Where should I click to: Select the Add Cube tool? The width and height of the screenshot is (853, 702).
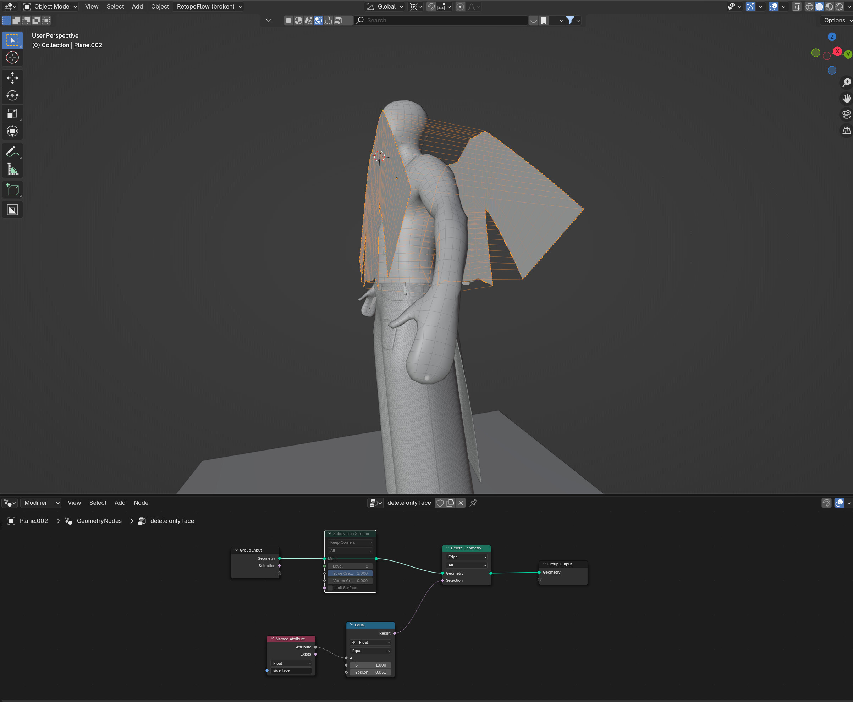(x=12, y=190)
